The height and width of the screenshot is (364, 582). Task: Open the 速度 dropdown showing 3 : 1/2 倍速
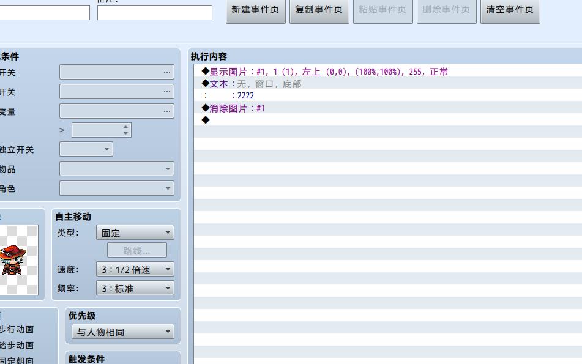tap(135, 269)
